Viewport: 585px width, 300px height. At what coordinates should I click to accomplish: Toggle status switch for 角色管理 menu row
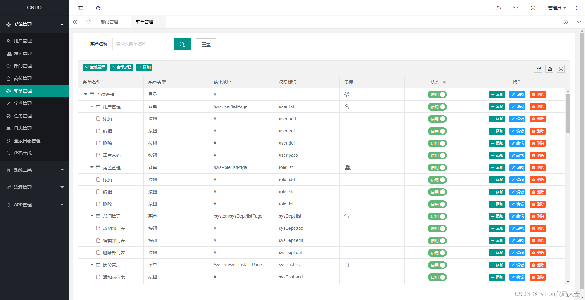(437, 167)
